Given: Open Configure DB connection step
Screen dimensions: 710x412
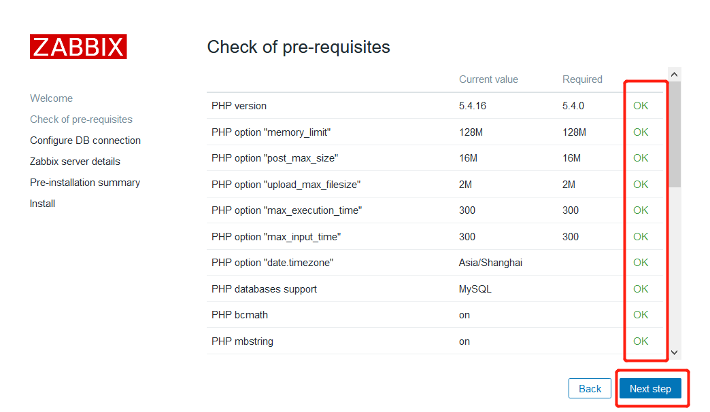Looking at the screenshot, I should pyautogui.click(x=85, y=141).
